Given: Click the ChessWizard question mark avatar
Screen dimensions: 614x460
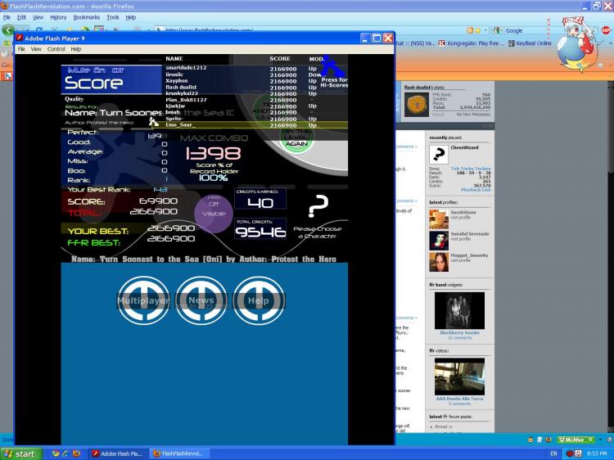Looking at the screenshot, I should point(439,154).
